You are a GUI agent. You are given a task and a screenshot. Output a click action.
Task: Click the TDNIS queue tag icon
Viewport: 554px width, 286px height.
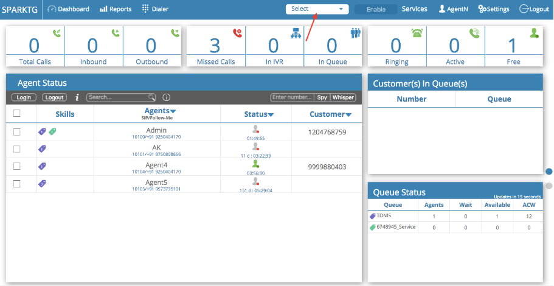tap(372, 216)
